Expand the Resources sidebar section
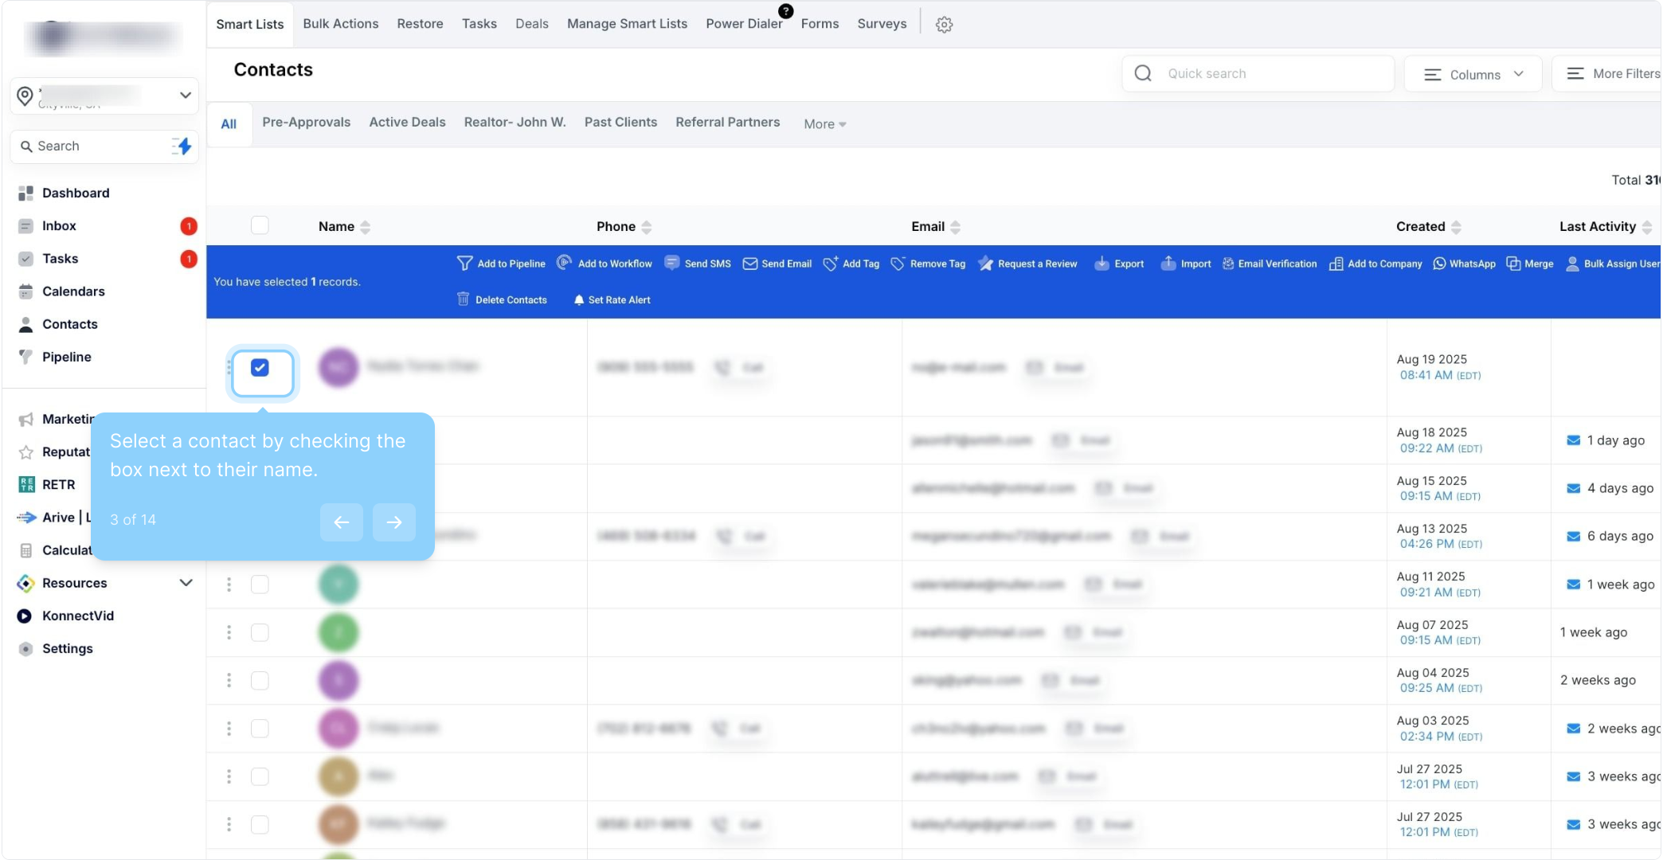Image resolution: width=1663 pixels, height=860 pixels. pyautogui.click(x=186, y=583)
